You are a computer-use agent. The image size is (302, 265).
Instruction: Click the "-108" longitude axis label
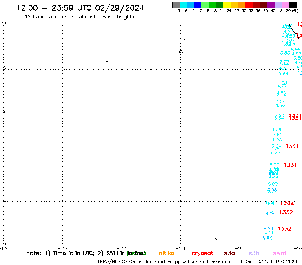click(x=240, y=248)
